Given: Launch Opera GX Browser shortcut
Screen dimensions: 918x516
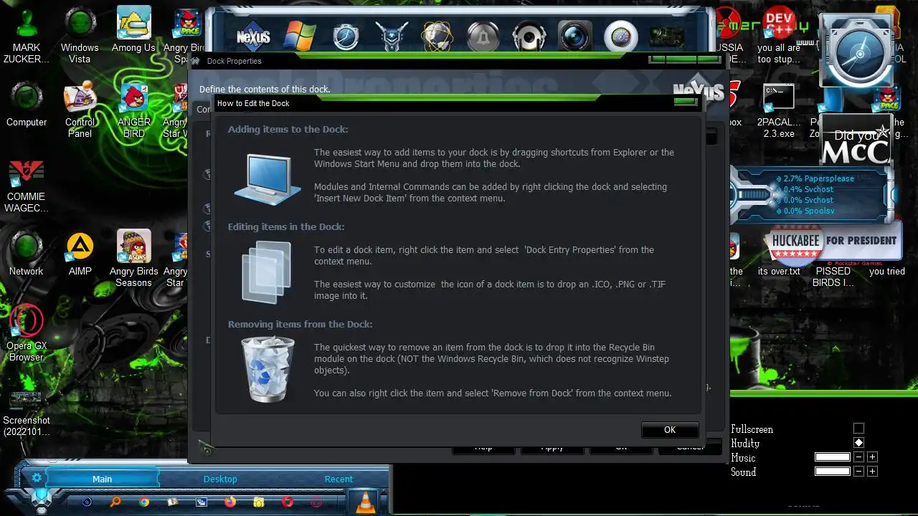Looking at the screenshot, I should coord(27,333).
